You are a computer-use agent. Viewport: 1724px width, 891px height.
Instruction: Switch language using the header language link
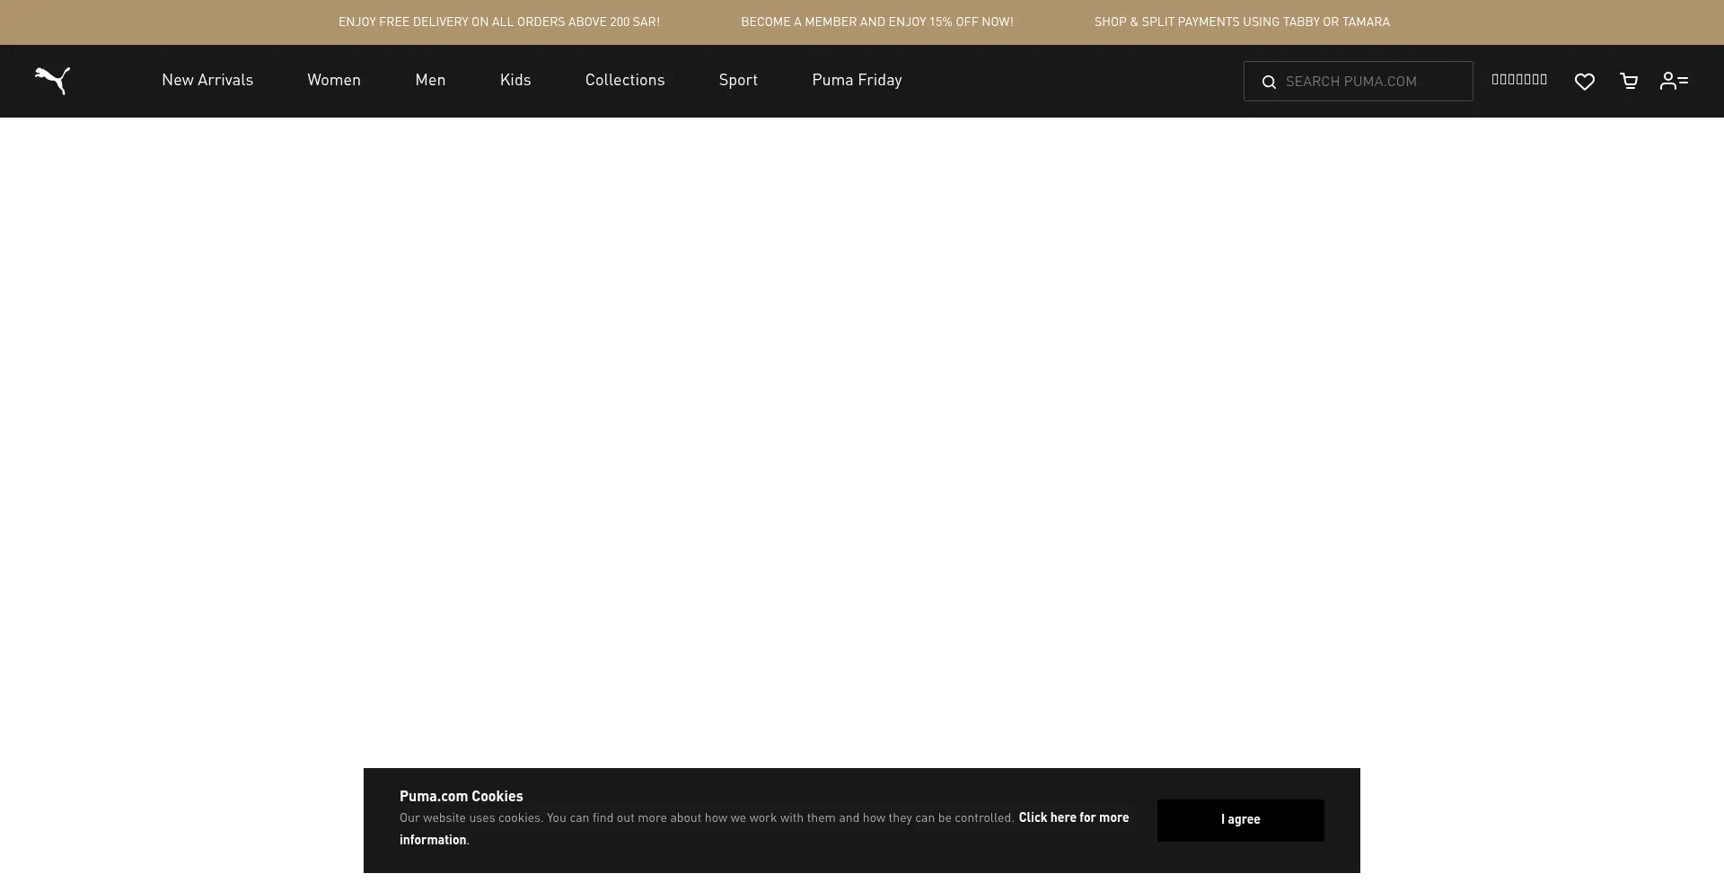tap(1519, 80)
